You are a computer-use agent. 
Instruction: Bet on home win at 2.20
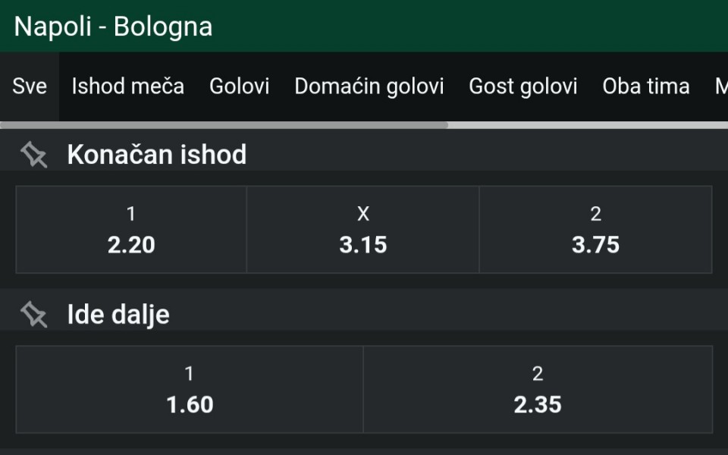(x=131, y=230)
